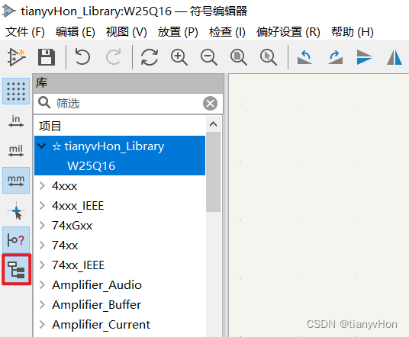The image size is (409, 337).
Task: Save the symbol library
Action: coord(47,57)
